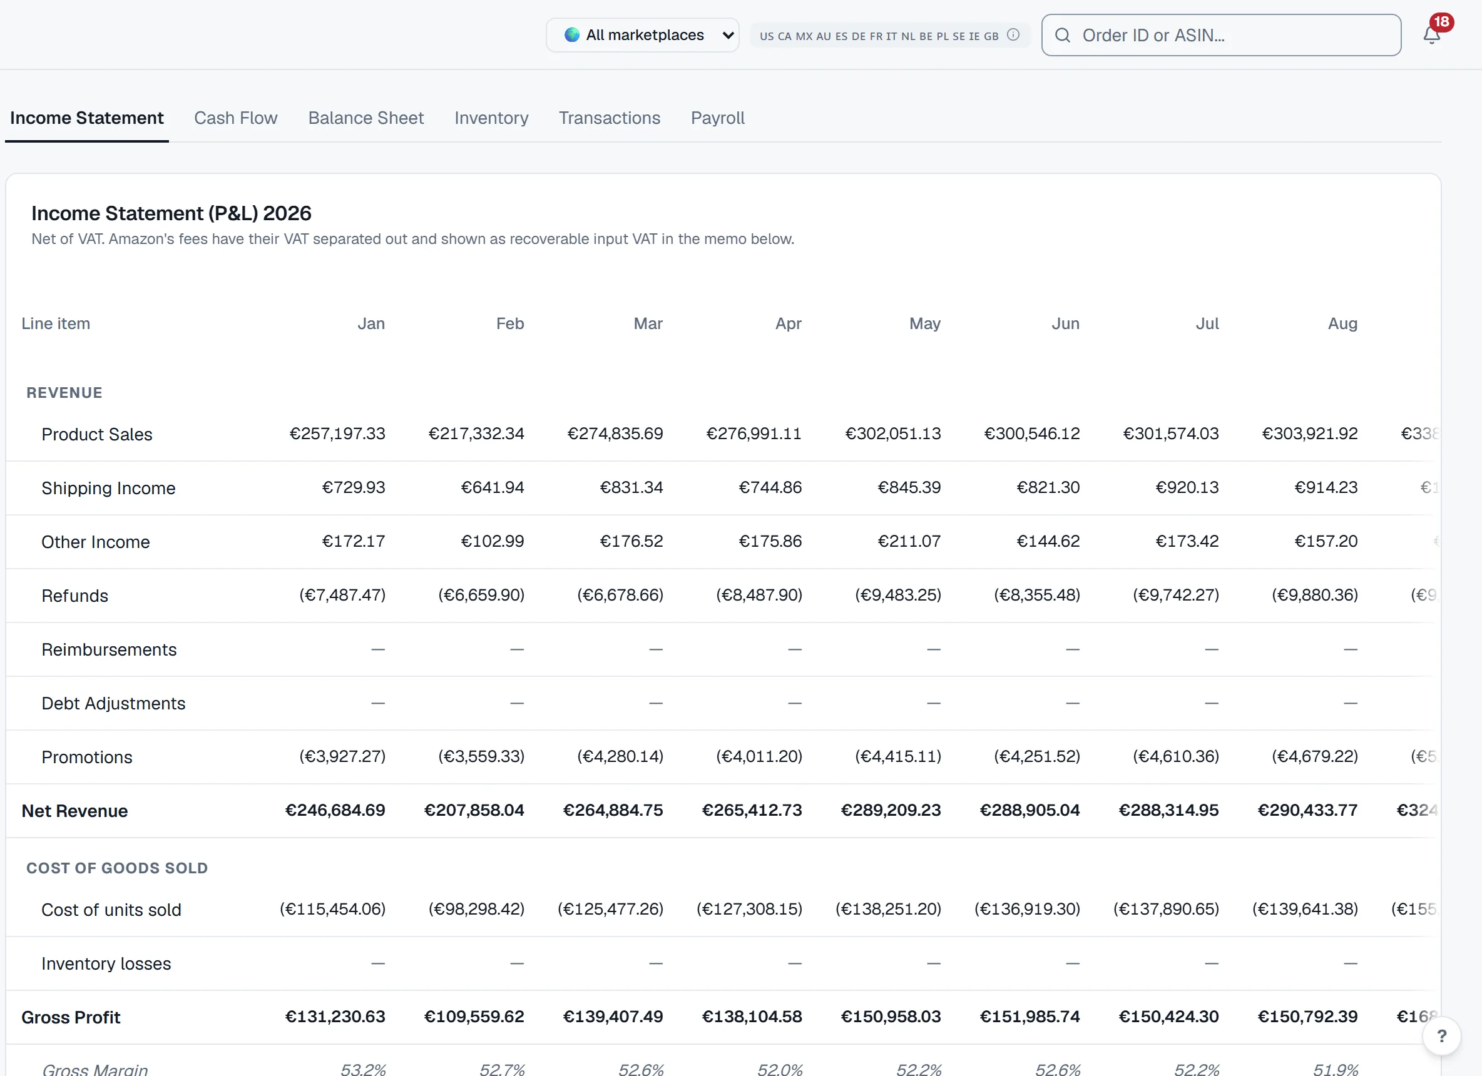
Task: Click the Debt Adjustments row label
Action: click(113, 703)
